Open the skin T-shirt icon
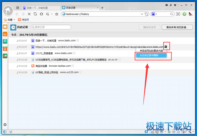 175,5
